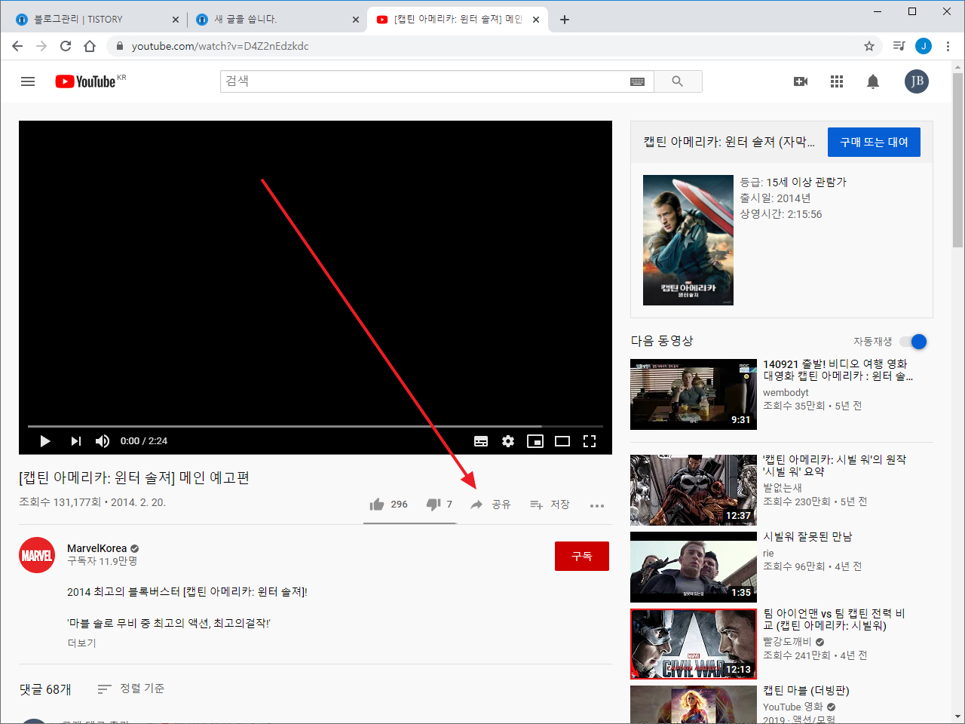965x724 pixels.
Task: Like the video thumbs up 296
Action: click(389, 505)
